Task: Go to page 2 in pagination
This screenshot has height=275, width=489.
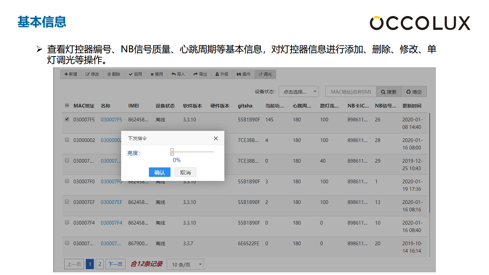Action: 100,264
